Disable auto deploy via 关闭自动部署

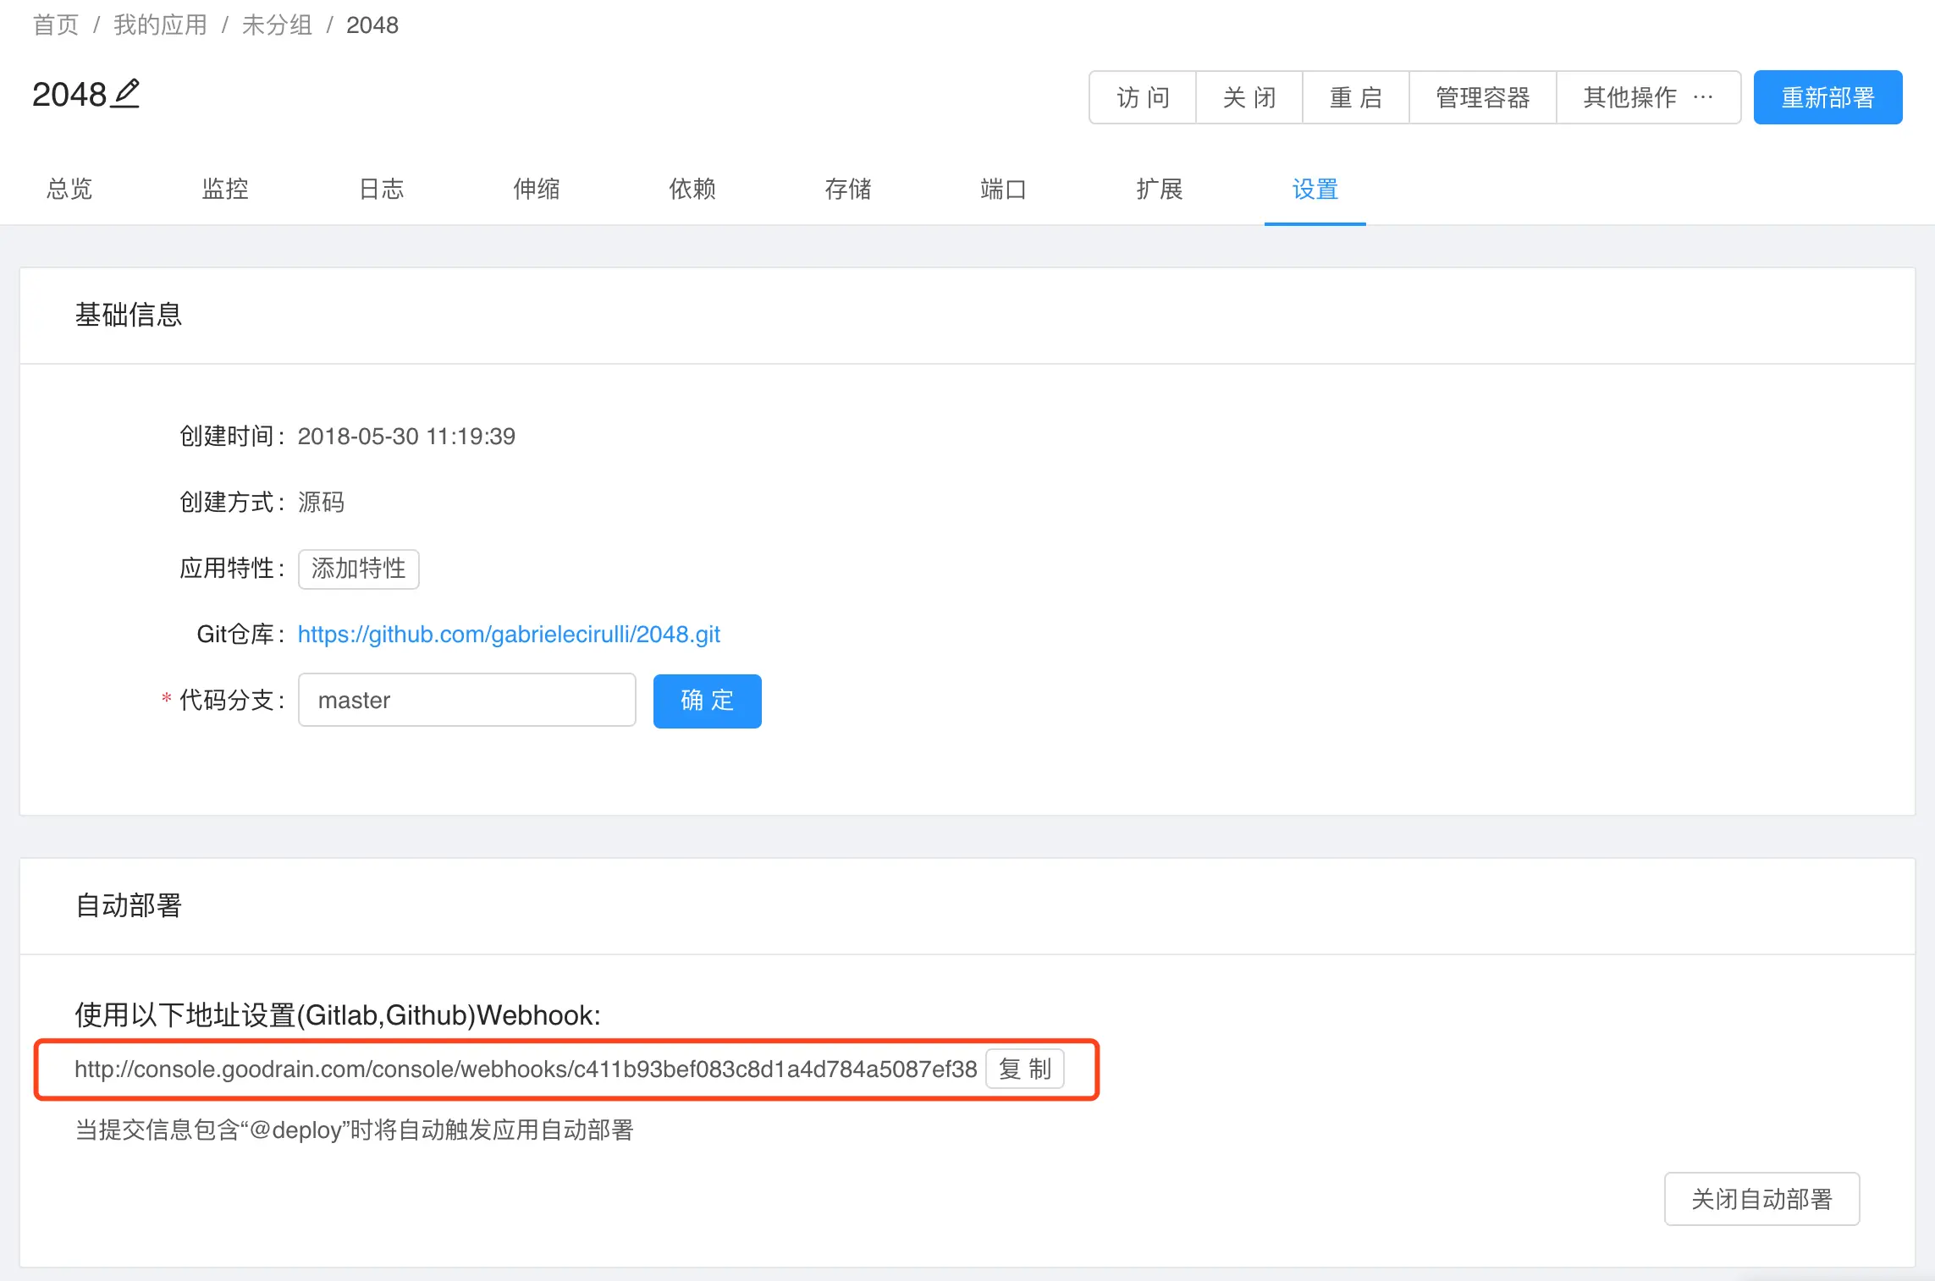coord(1761,1199)
